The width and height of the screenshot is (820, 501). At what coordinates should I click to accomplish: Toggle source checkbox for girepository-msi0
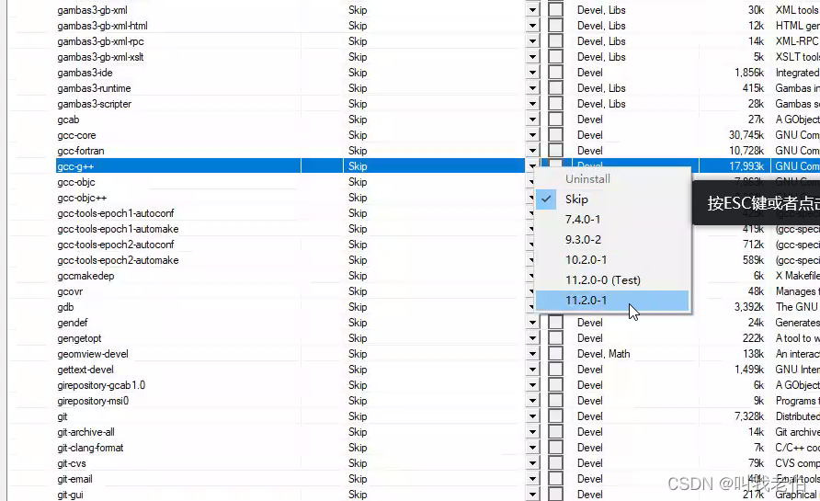(x=555, y=401)
